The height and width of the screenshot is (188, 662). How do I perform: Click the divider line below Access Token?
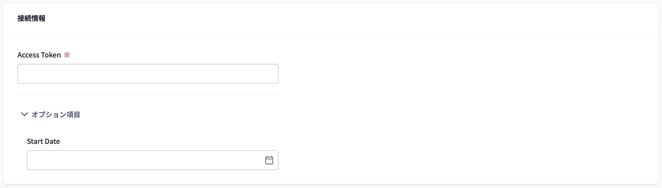coord(148,95)
